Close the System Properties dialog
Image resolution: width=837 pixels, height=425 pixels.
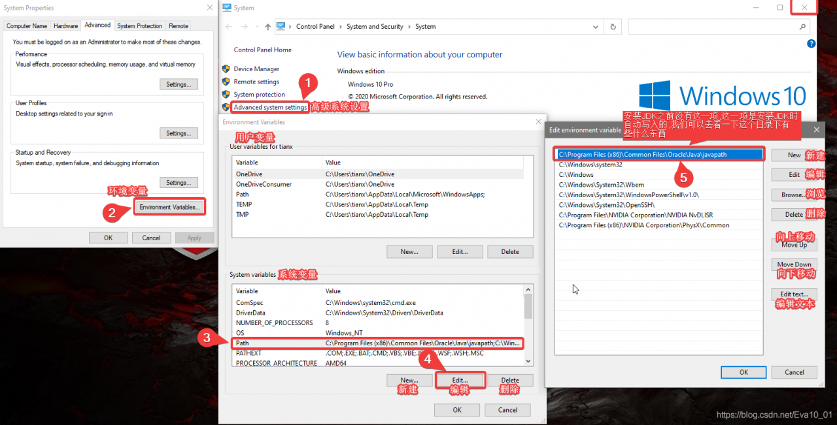click(209, 8)
